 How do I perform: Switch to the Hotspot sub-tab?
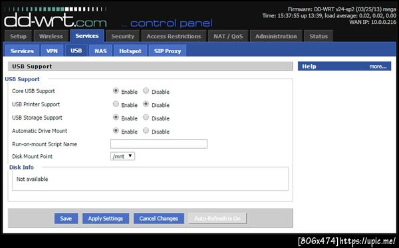pyautogui.click(x=130, y=51)
